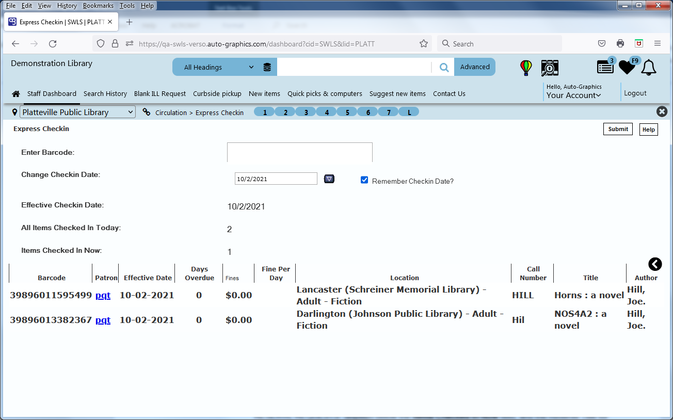Bookmark this page with the star icon
The height and width of the screenshot is (420, 673).
(x=424, y=44)
